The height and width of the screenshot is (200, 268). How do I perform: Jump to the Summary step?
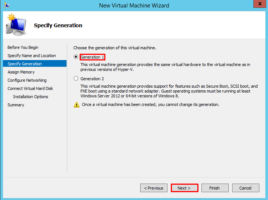(x=16, y=105)
